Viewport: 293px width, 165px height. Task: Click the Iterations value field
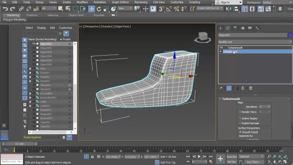[264, 106]
